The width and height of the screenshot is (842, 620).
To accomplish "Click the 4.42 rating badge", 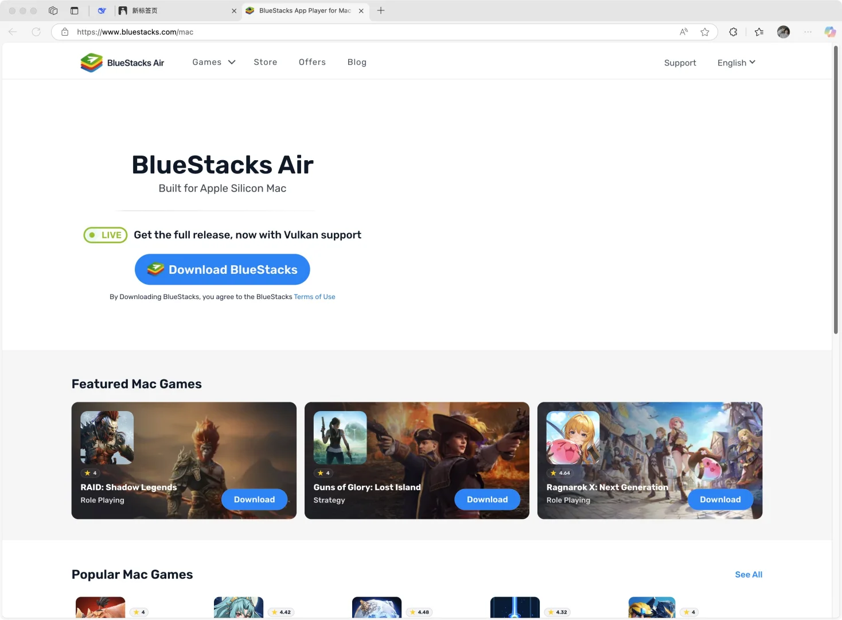I will tap(281, 612).
